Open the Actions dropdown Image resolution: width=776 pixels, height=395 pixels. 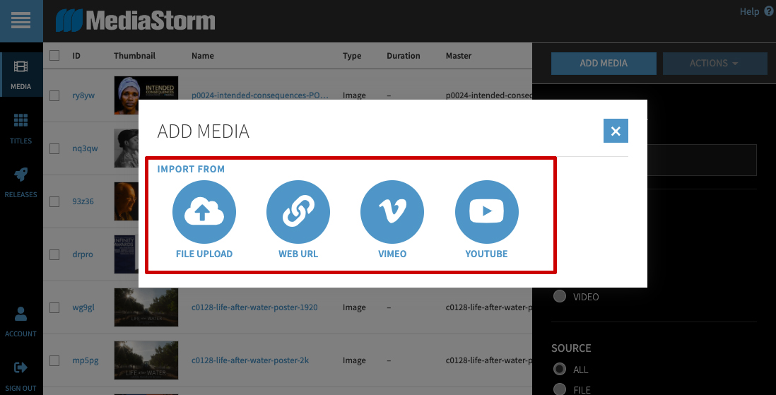tap(715, 64)
